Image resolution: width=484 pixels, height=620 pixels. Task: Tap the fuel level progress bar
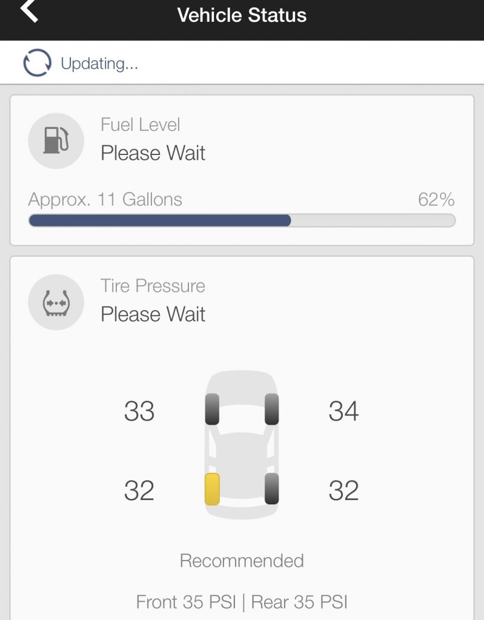coord(242,220)
